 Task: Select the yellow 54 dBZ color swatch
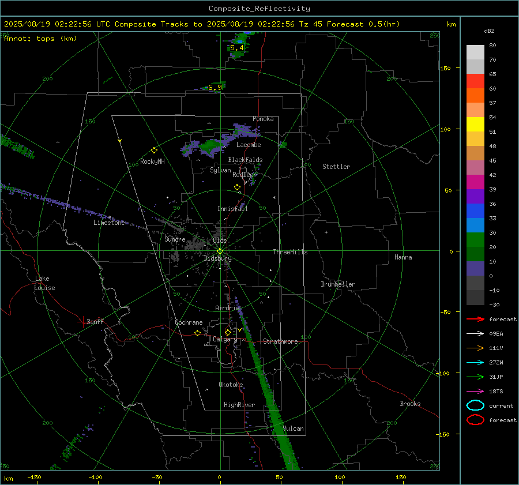click(x=475, y=124)
